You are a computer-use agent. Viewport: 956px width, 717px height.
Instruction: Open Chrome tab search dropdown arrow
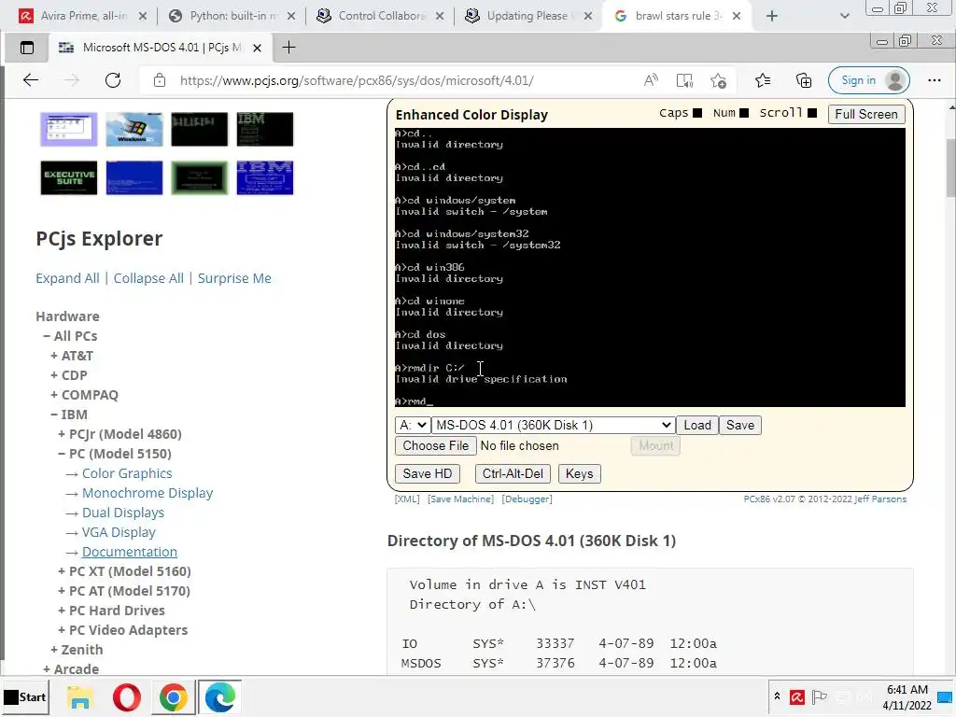tap(844, 16)
